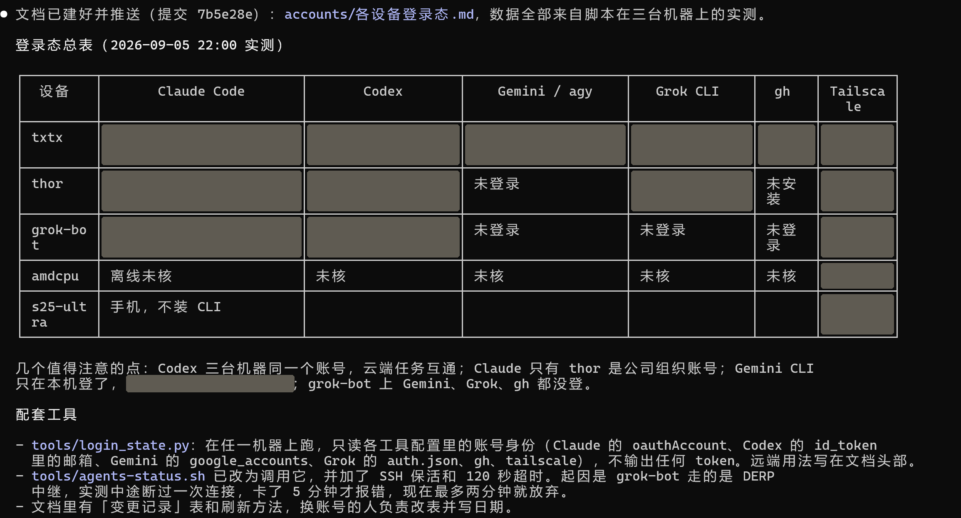Select the txtx device row label

47,138
